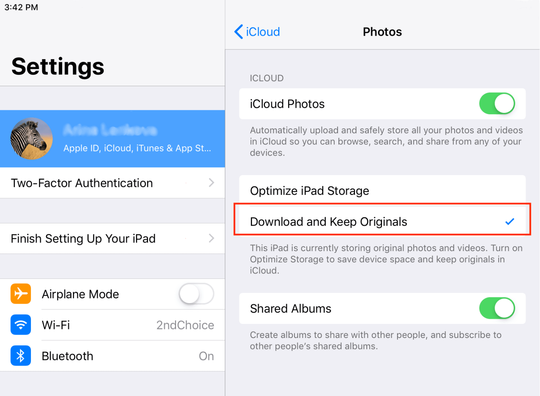Tap the Finish Setting Up Your iPad label
The image size is (540, 396).
[83, 239]
